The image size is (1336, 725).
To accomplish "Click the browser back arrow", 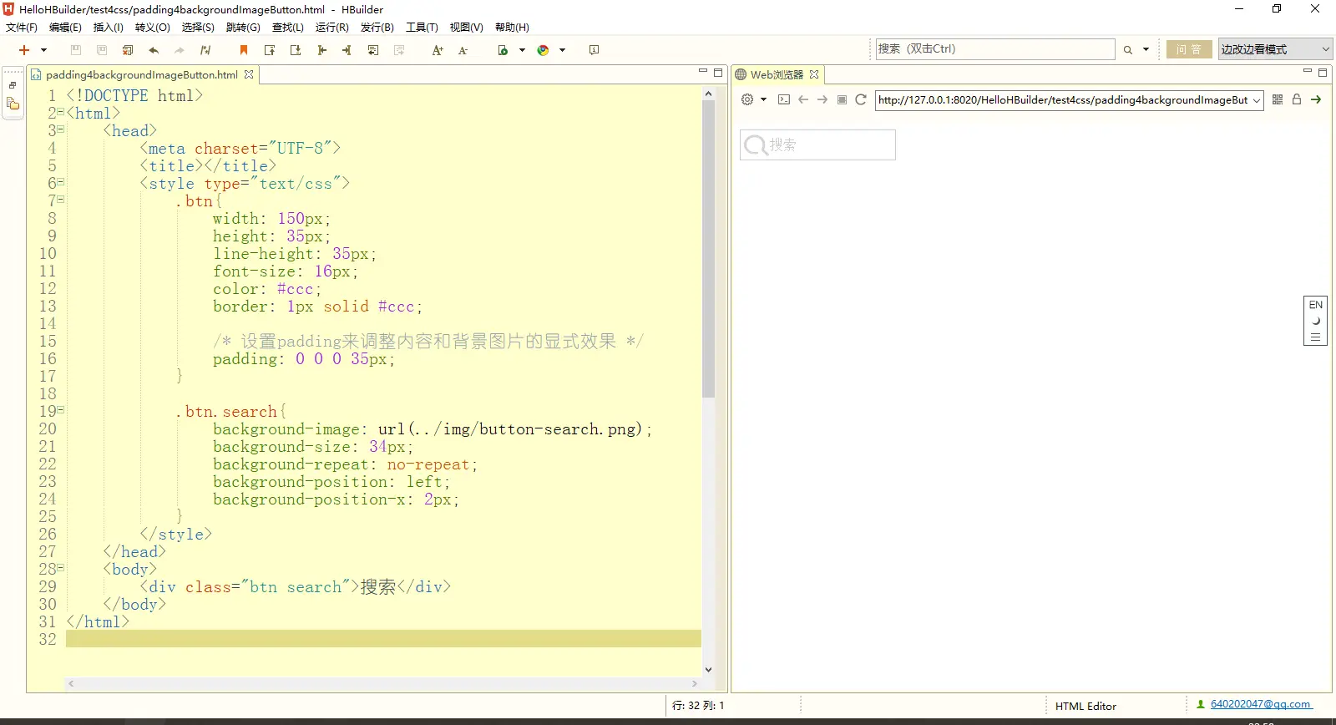I will pyautogui.click(x=803, y=99).
